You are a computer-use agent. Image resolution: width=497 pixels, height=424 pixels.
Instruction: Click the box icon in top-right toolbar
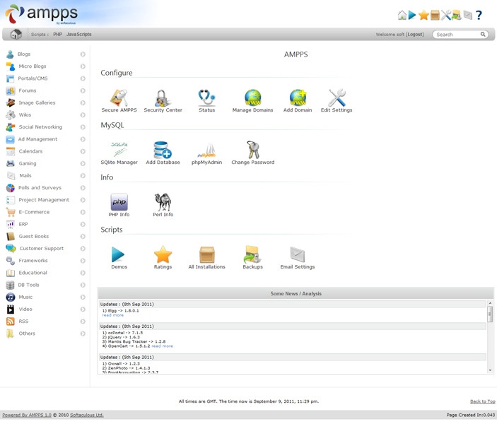click(435, 15)
